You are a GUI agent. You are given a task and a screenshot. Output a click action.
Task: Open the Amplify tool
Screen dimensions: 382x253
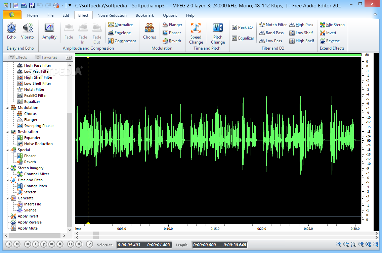[49, 32]
